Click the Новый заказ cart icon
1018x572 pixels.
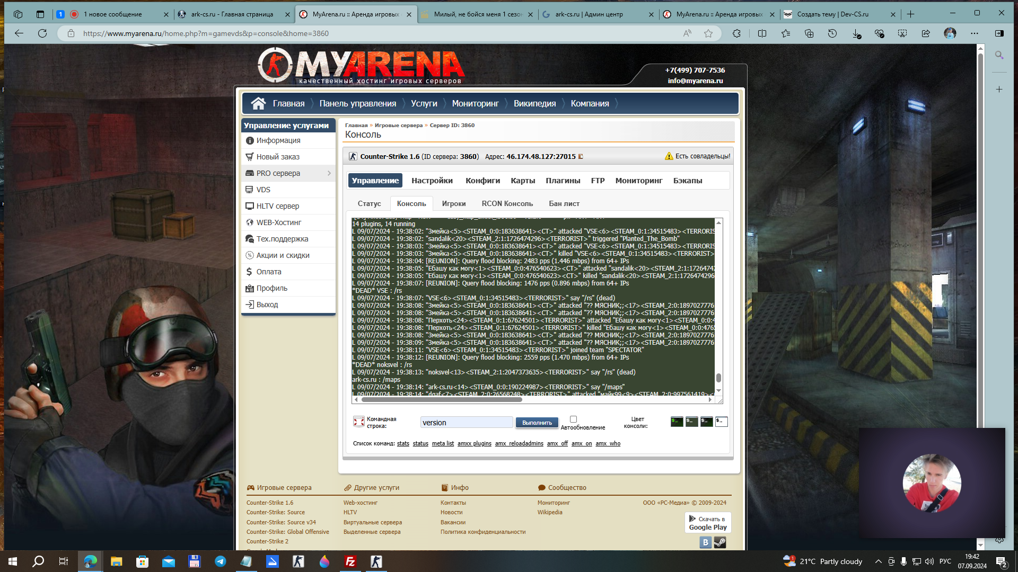[x=250, y=157]
